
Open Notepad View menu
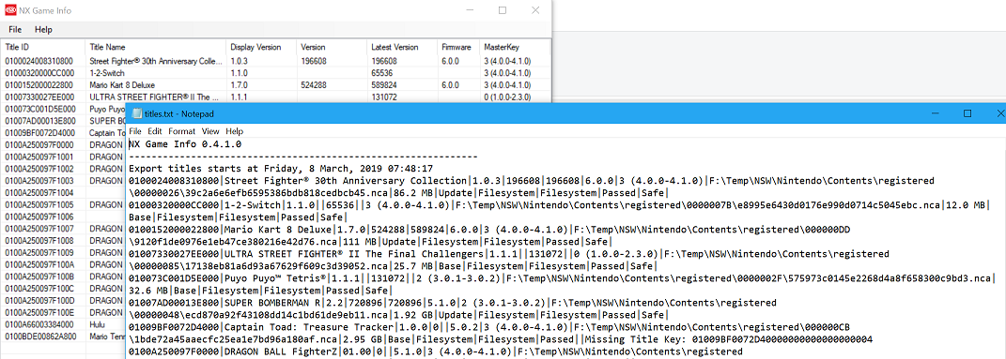210,131
